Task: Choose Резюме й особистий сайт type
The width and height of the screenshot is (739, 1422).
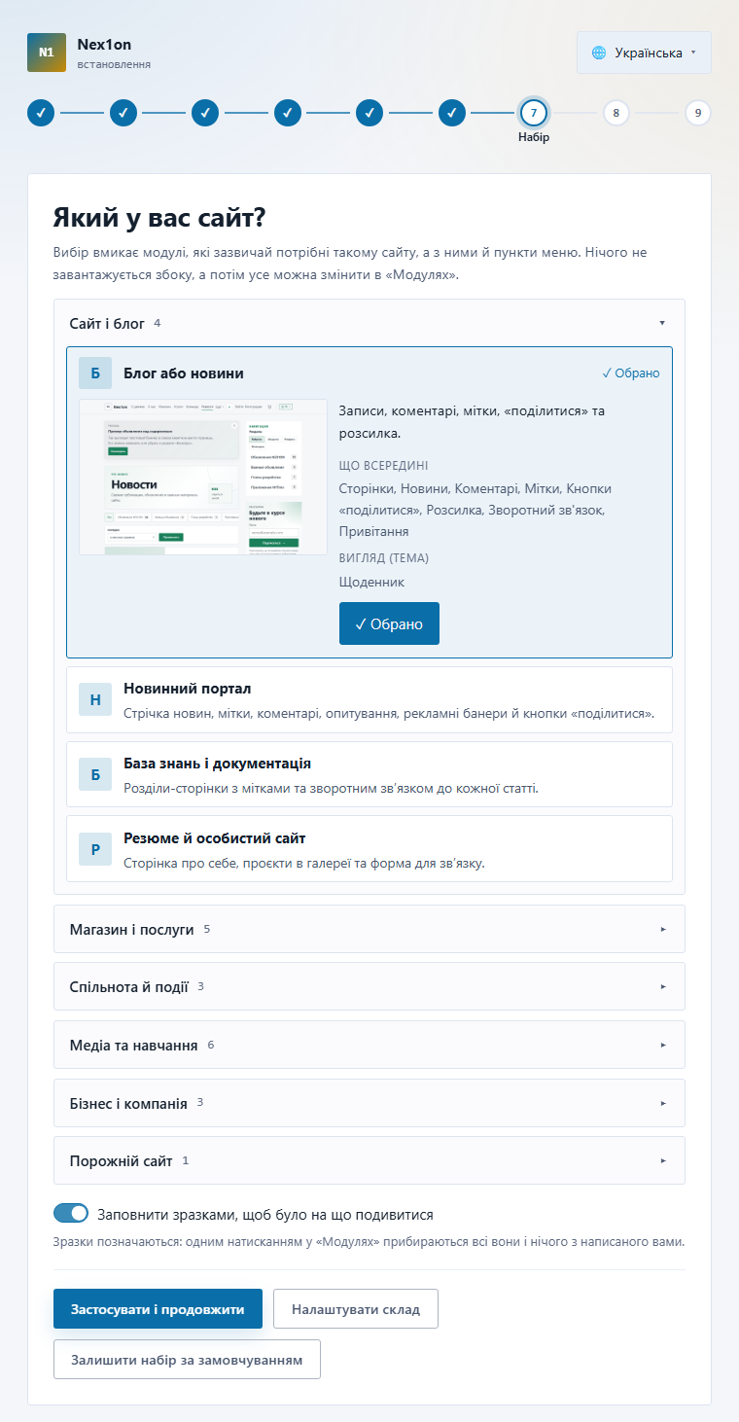Action: click(369, 848)
